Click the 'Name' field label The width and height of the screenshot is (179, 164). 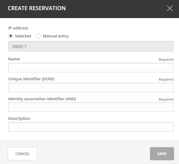click(14, 59)
